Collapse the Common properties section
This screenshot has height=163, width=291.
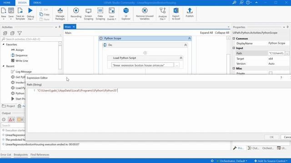click(x=234, y=38)
